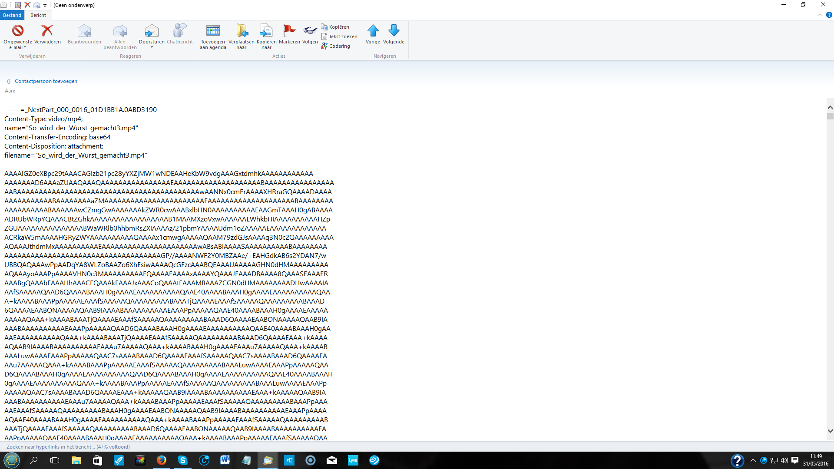
Task: Open Microsoft Word from the taskbar
Action: point(225,460)
